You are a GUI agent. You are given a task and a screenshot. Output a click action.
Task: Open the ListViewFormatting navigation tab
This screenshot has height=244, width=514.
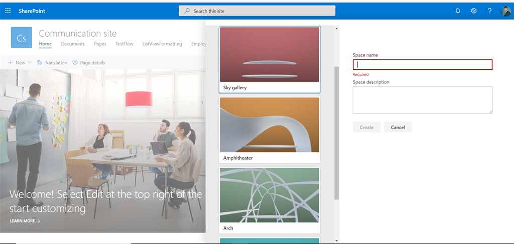point(162,44)
